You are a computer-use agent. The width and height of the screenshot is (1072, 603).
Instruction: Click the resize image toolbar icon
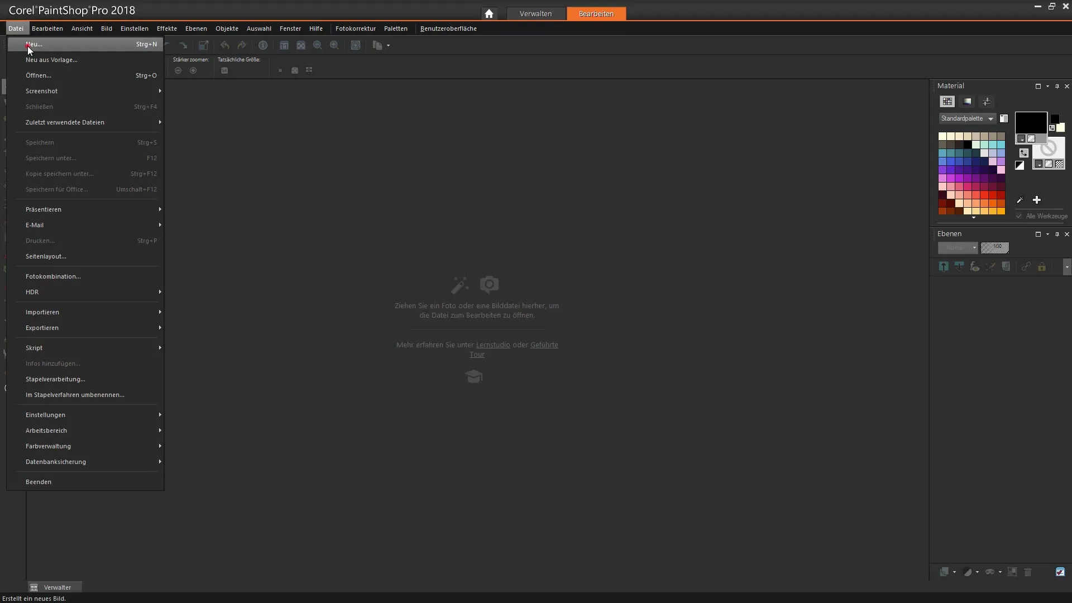pos(204,45)
